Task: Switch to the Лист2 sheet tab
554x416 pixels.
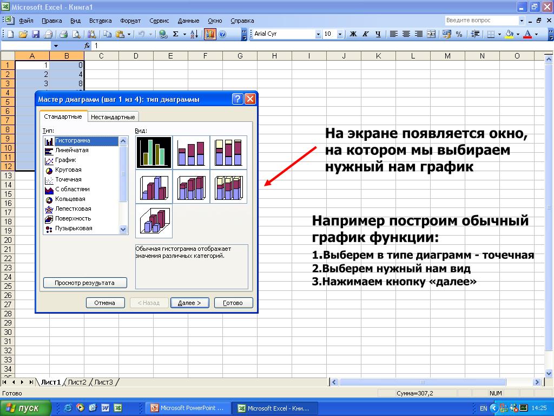Action: (x=77, y=382)
